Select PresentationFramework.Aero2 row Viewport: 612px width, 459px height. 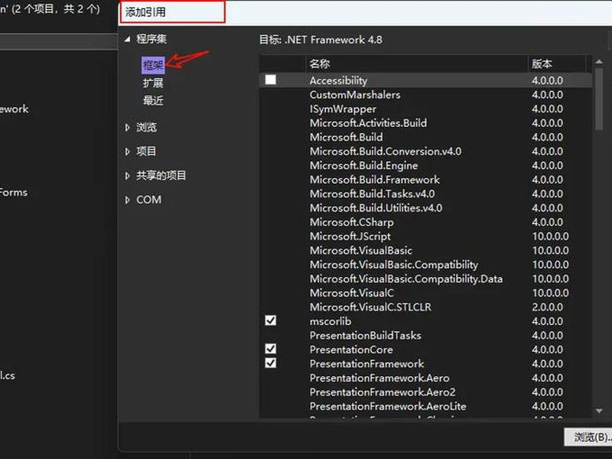[425, 392]
